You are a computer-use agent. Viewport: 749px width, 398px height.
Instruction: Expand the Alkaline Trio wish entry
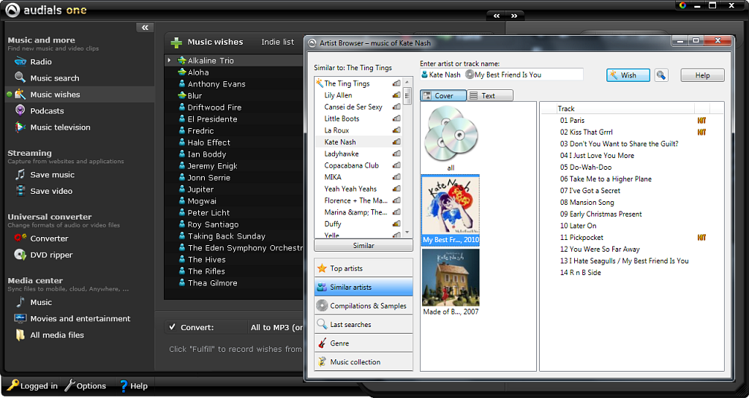pos(169,60)
